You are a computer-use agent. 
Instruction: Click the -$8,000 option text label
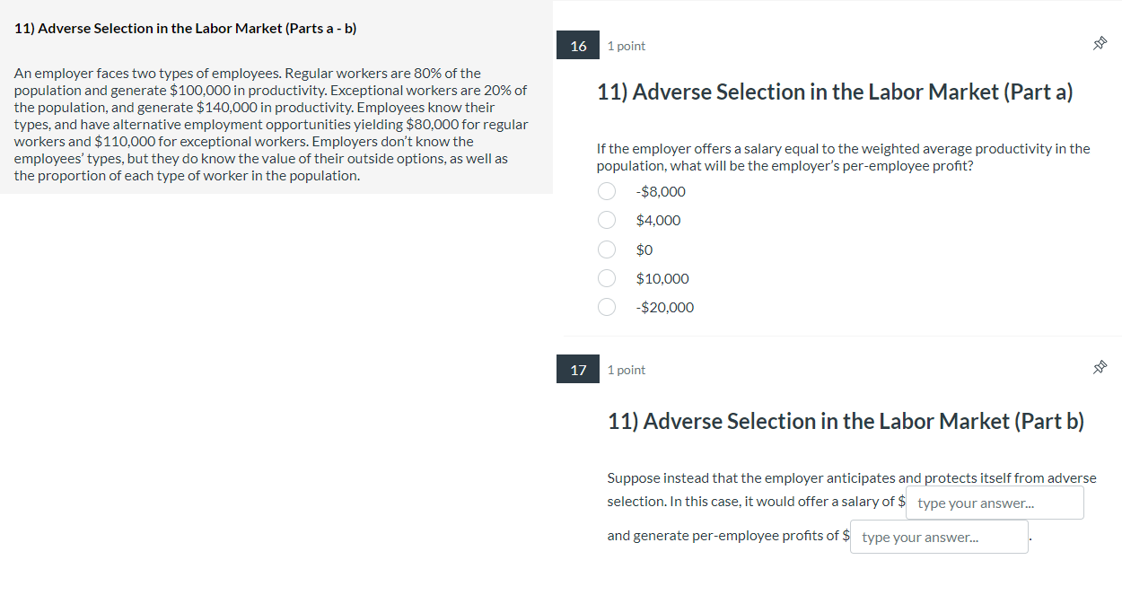click(662, 191)
